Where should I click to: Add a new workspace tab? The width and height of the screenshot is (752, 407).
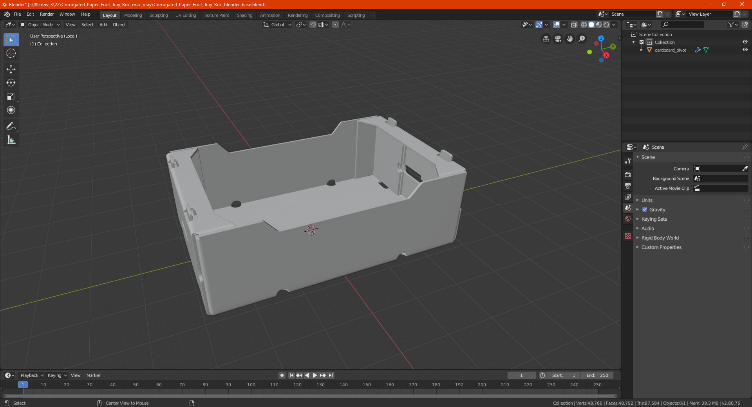[373, 15]
